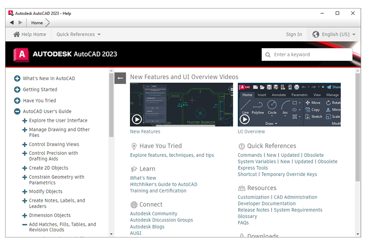Open the New Features link
365x243 pixels.
click(145, 132)
